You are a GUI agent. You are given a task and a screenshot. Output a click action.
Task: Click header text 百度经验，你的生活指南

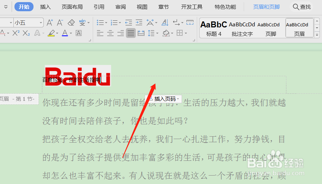[x=71, y=80]
